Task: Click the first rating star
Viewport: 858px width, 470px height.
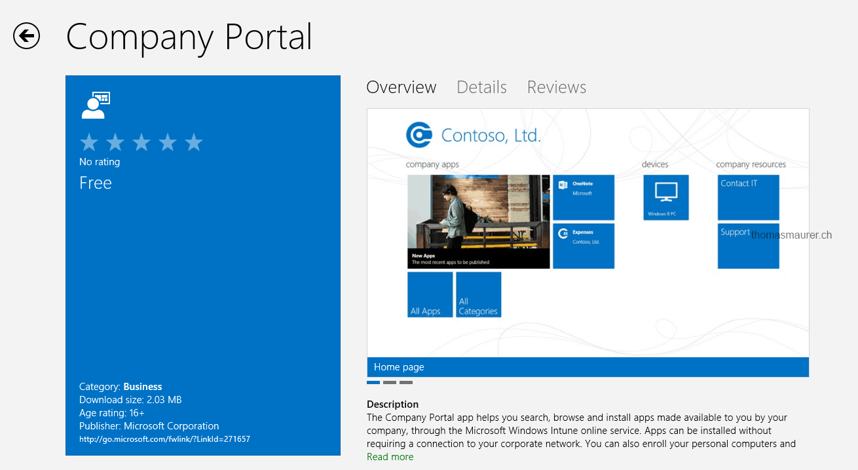Action: [x=89, y=142]
